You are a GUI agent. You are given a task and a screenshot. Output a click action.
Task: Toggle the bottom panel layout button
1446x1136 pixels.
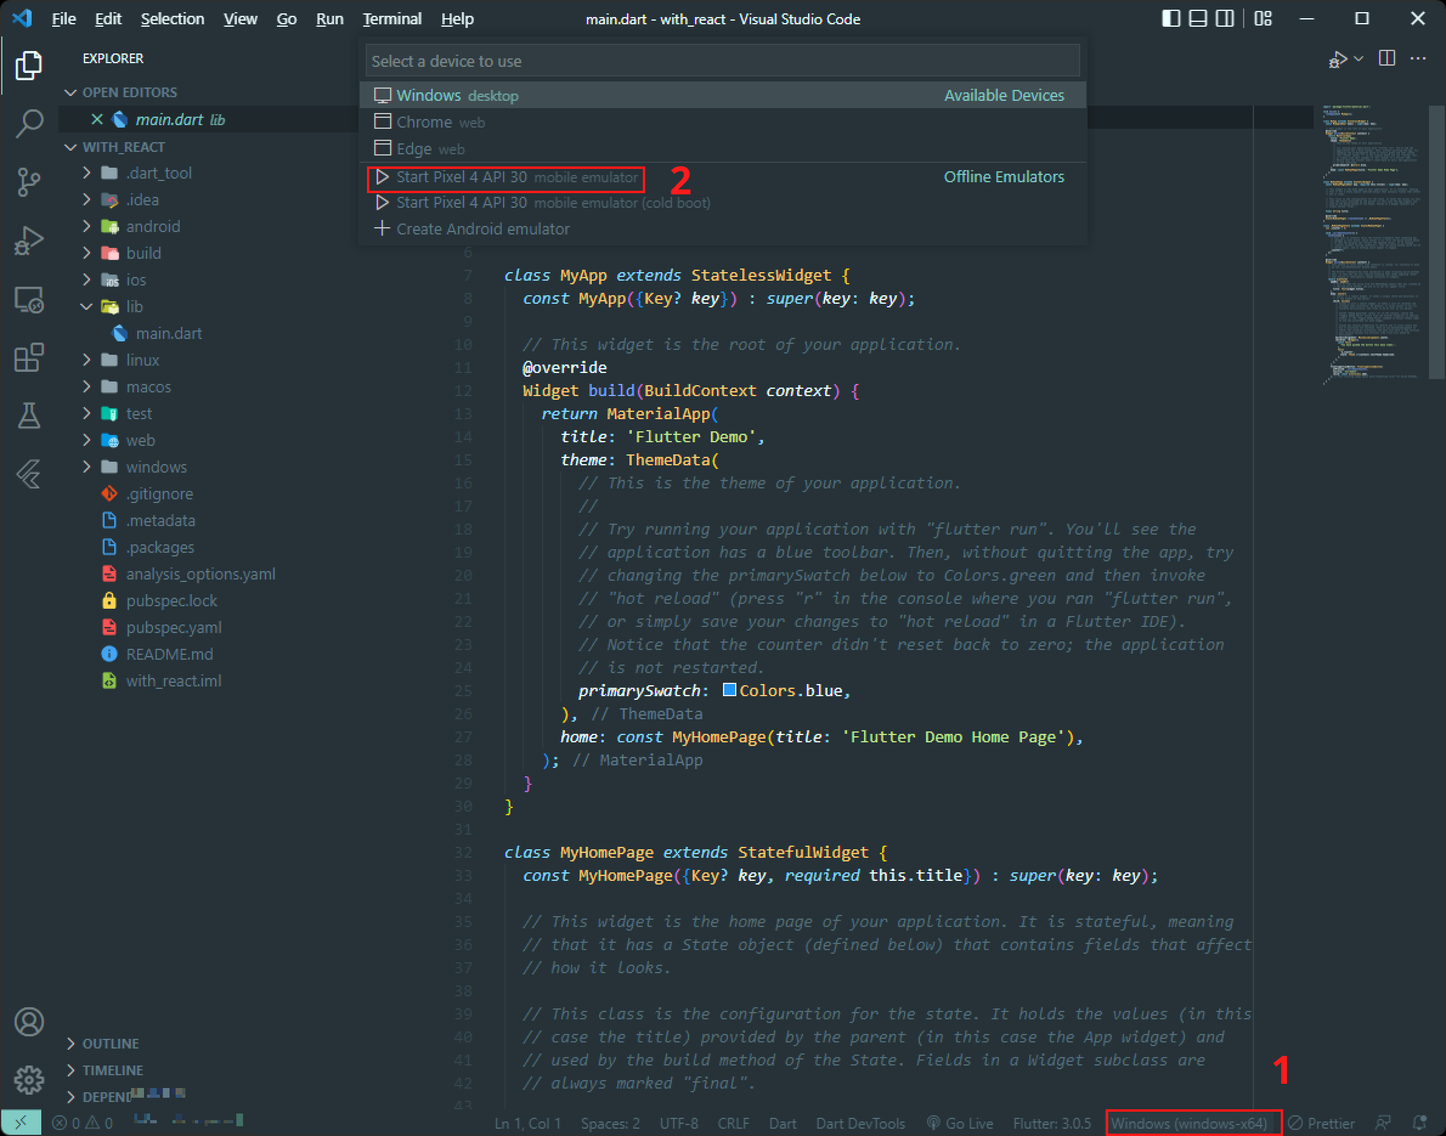click(x=1198, y=19)
